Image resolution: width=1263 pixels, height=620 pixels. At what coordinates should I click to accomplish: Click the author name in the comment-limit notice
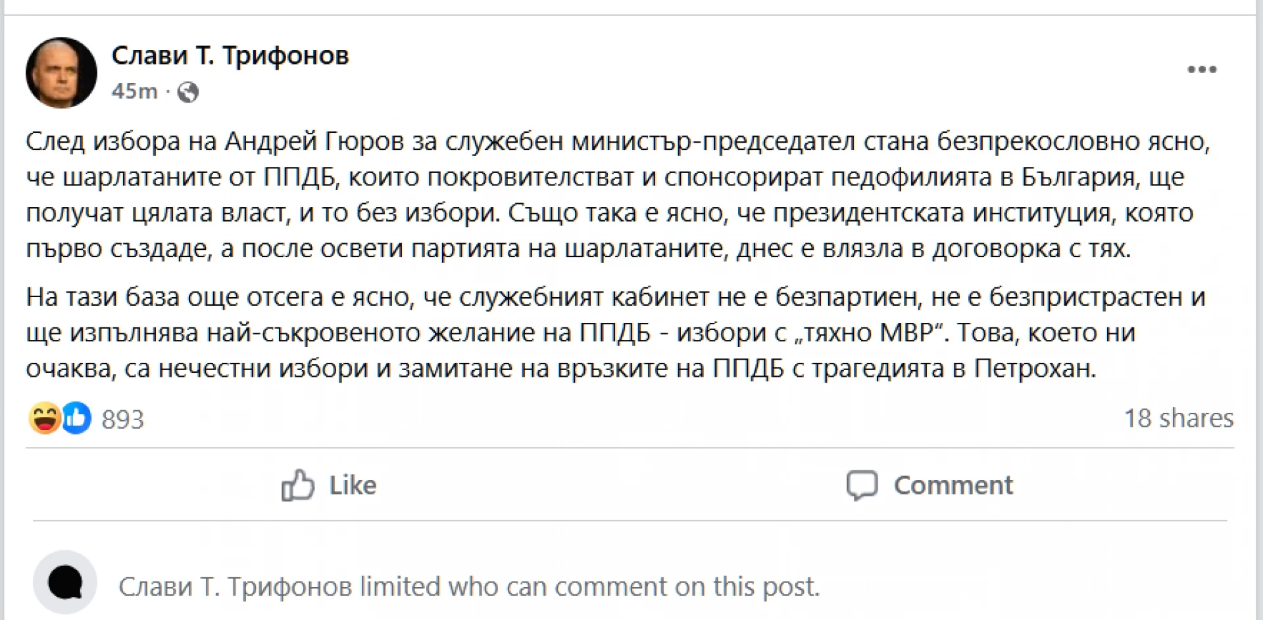235,586
